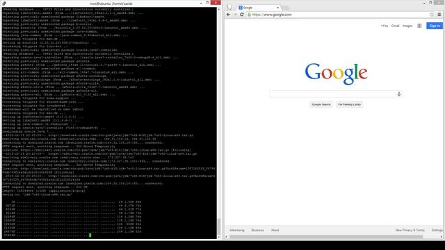Open the About footer link
445x250 pixels.
tap(275, 230)
